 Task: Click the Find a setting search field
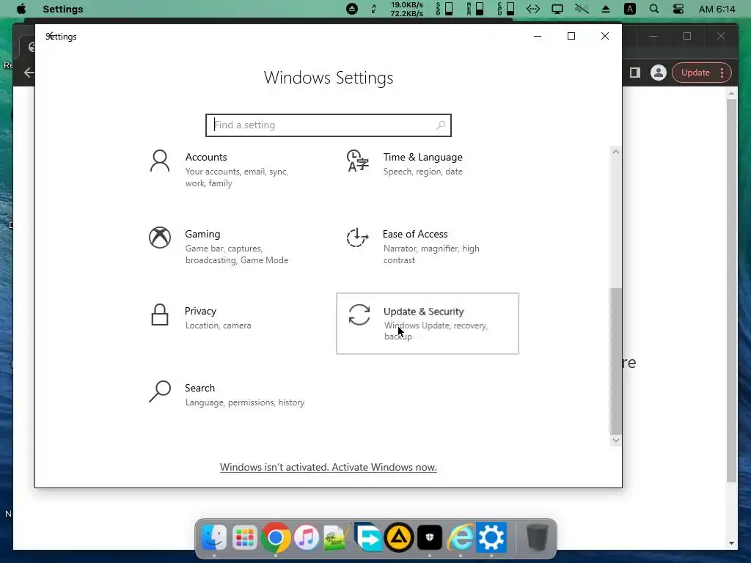329,125
